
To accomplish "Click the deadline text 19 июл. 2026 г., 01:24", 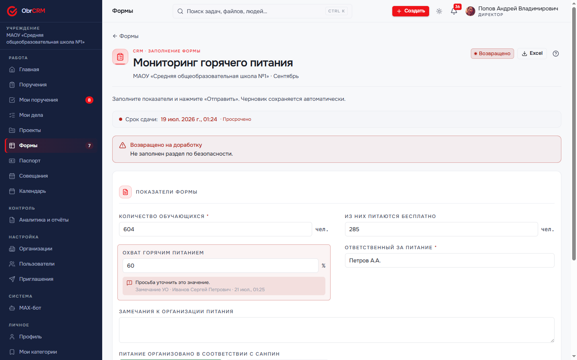I will (x=189, y=119).
